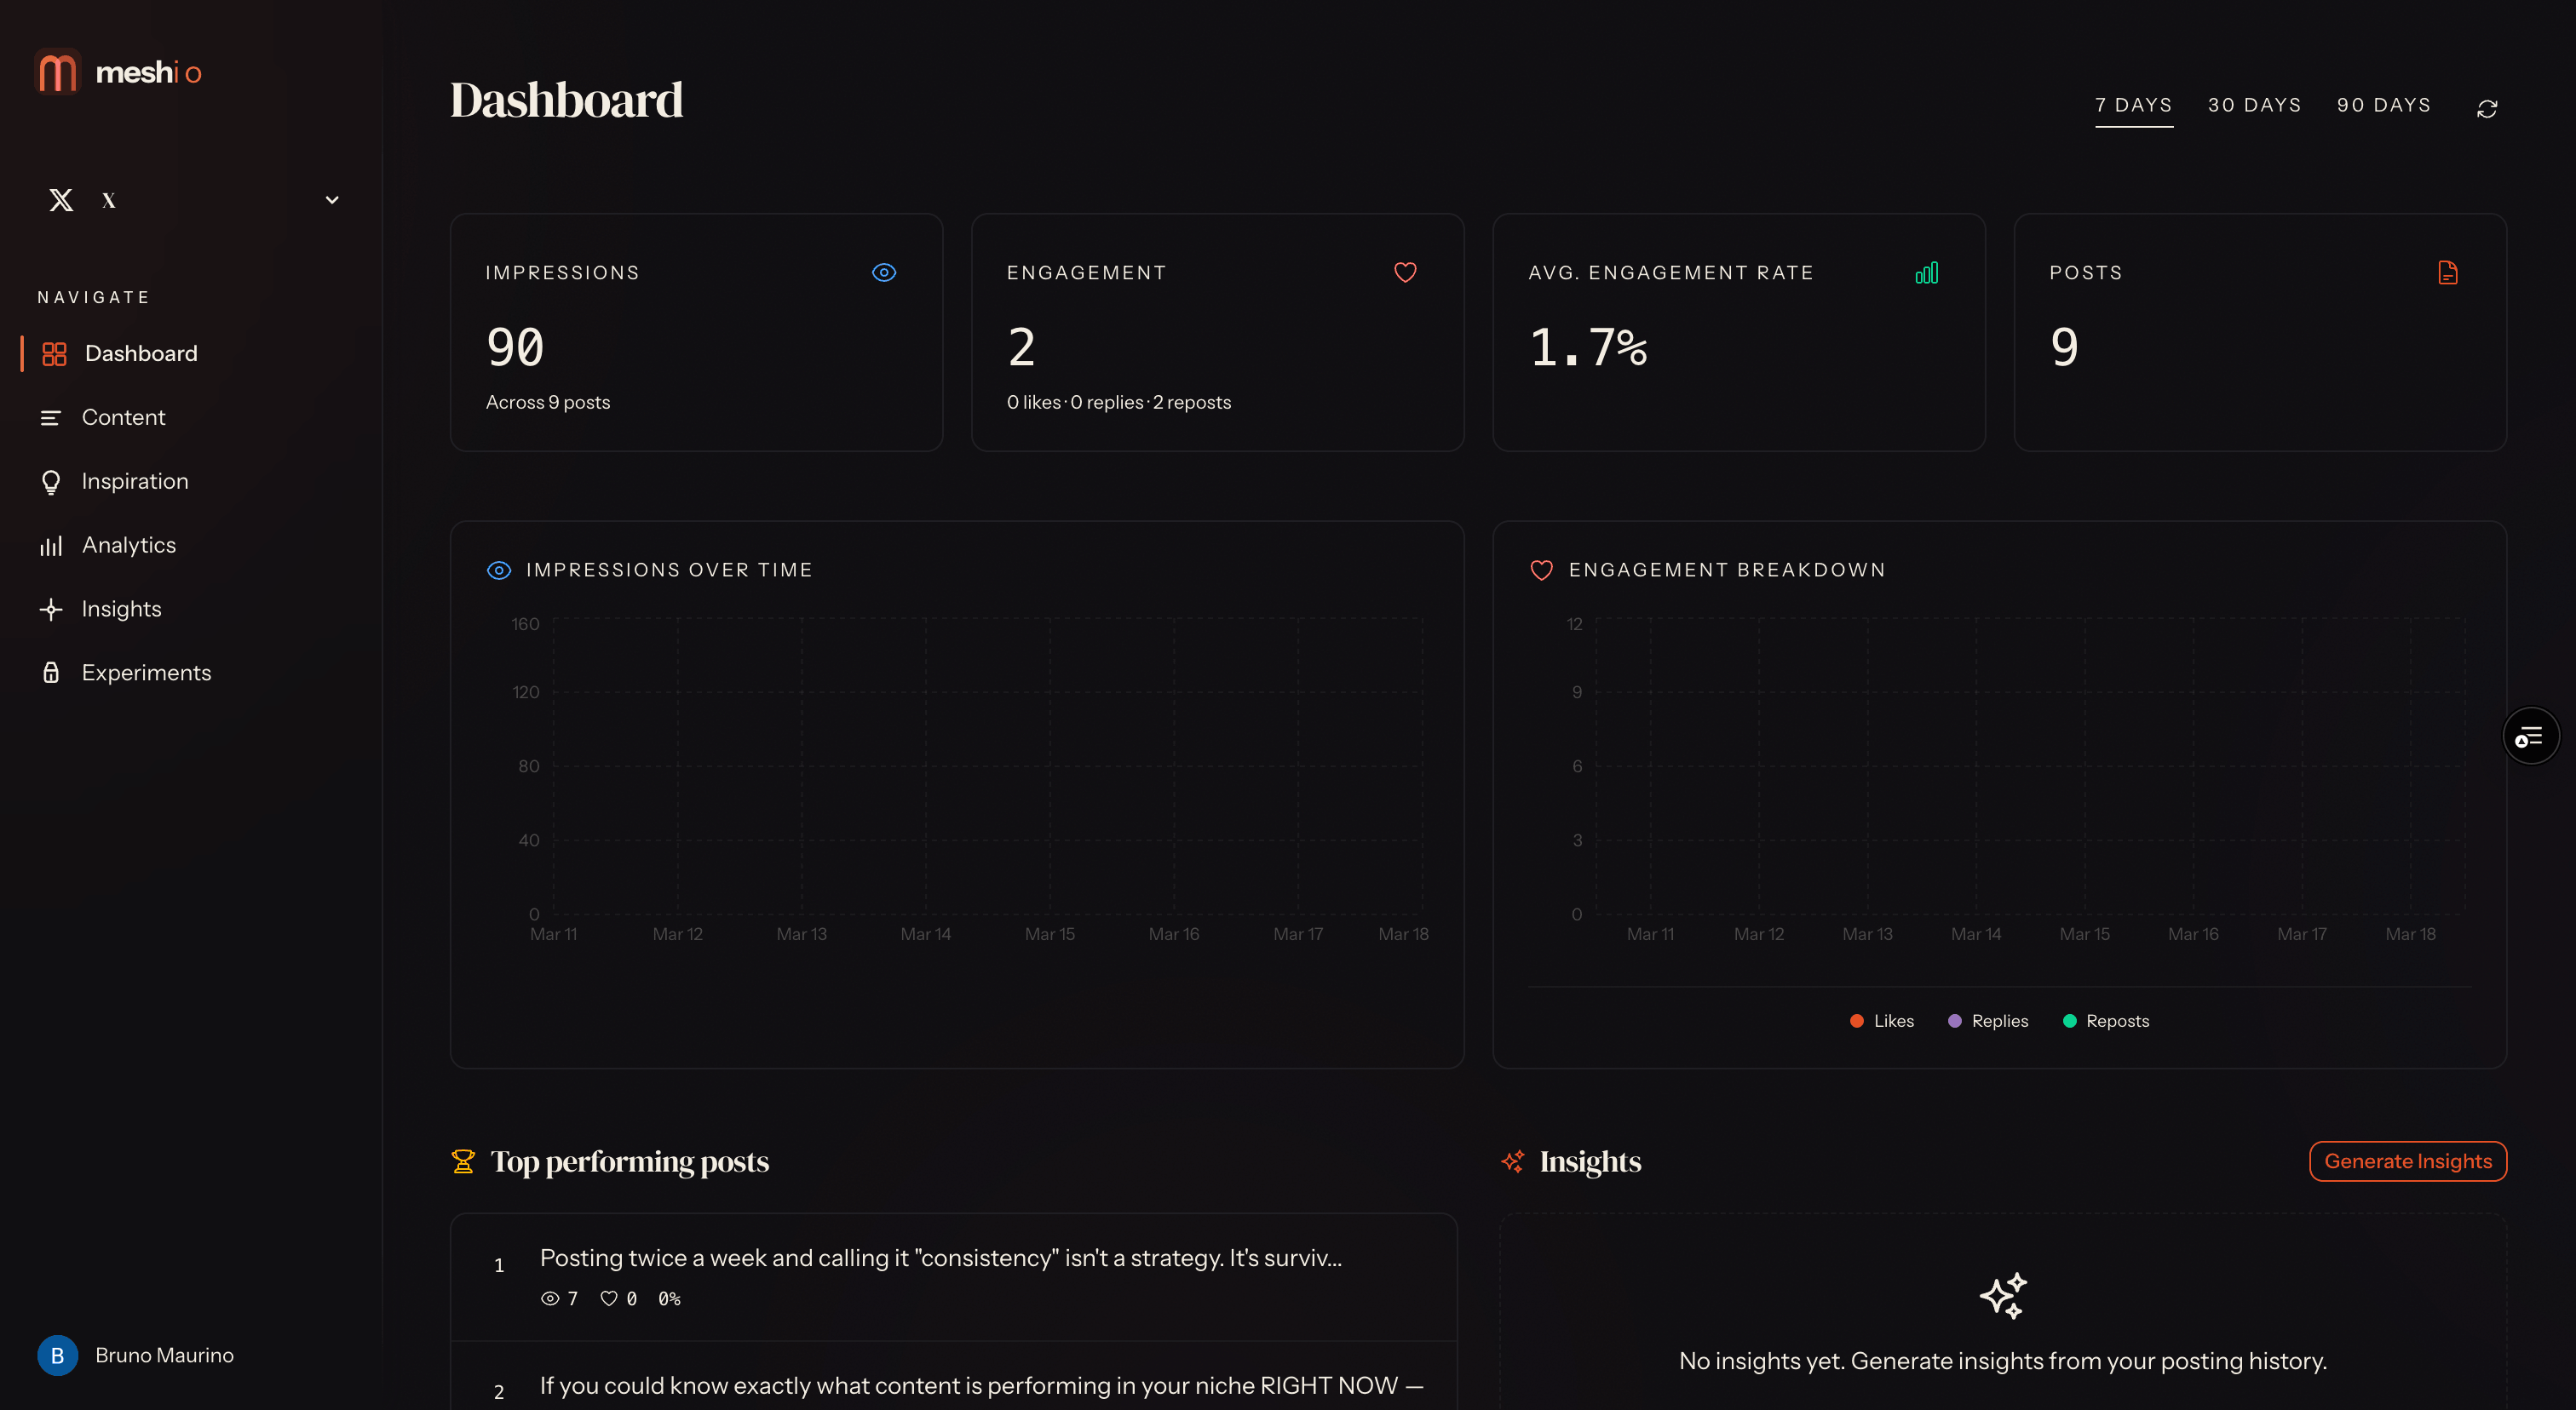
Task: Click the eye icon on Impressions card
Action: 883,272
